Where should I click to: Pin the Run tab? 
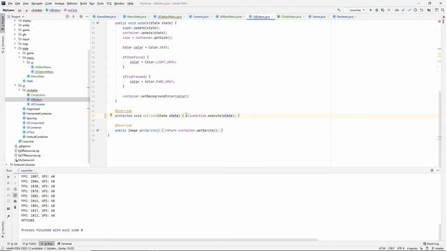(x=8, y=216)
